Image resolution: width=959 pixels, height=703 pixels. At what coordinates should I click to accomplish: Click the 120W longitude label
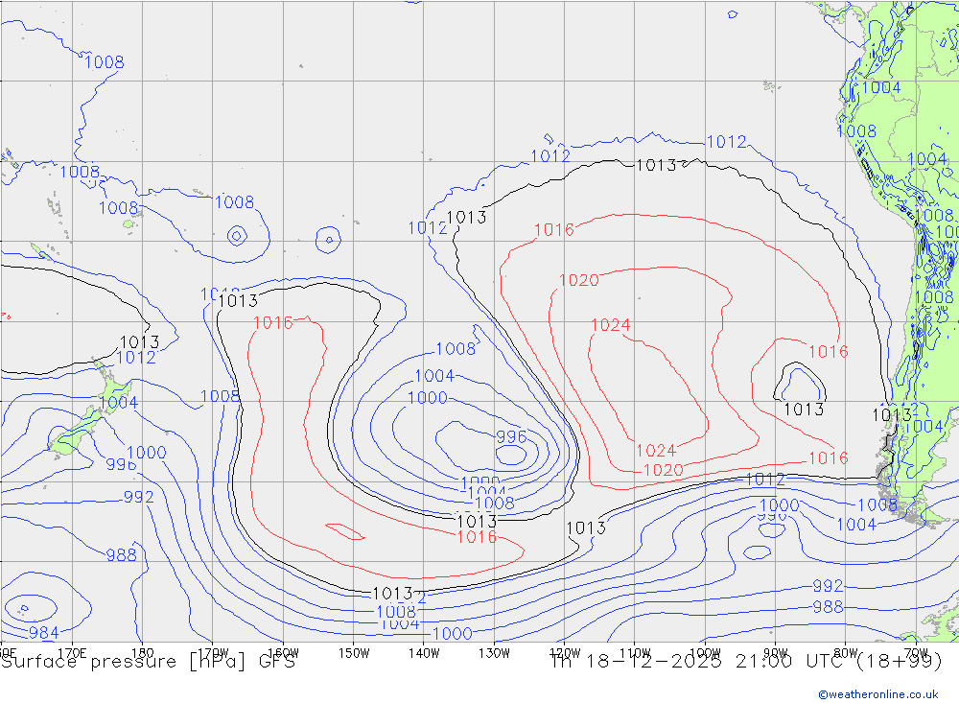(565, 652)
